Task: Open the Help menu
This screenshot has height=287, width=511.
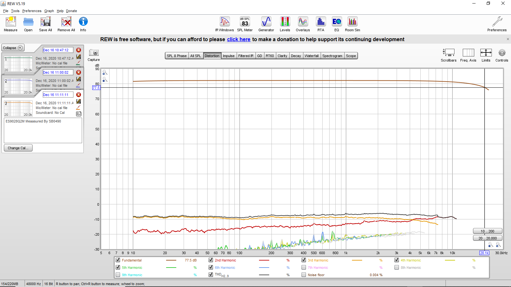Action: (x=60, y=11)
